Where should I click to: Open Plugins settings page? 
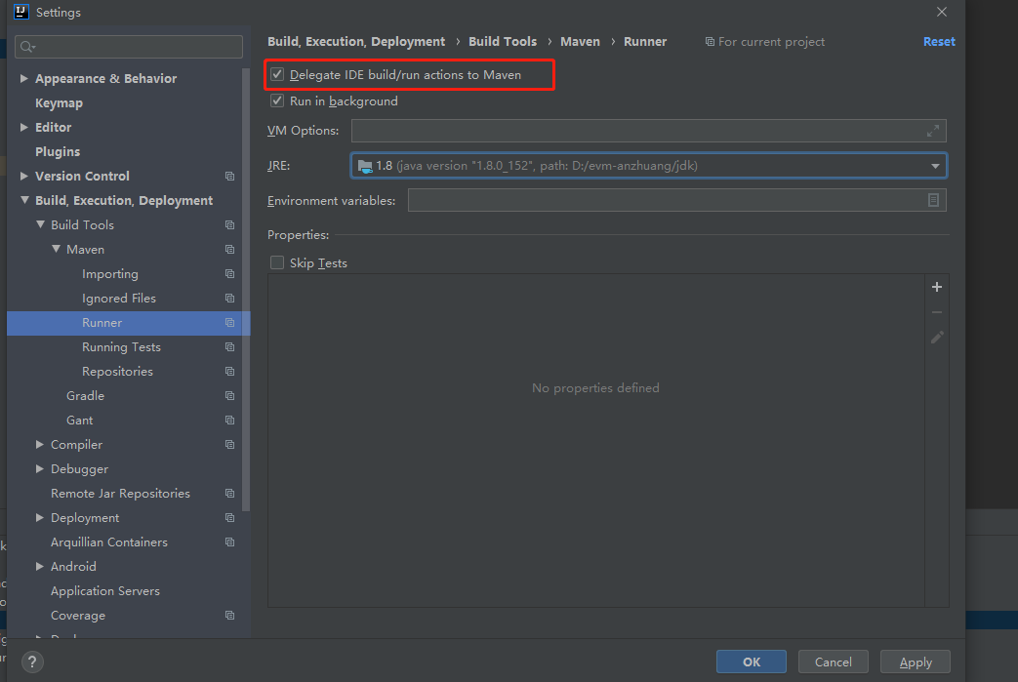click(x=58, y=152)
